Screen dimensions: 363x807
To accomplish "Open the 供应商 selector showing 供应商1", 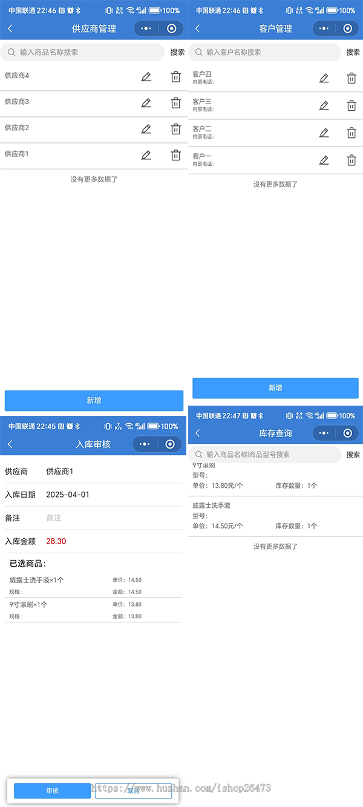I will [93, 472].
